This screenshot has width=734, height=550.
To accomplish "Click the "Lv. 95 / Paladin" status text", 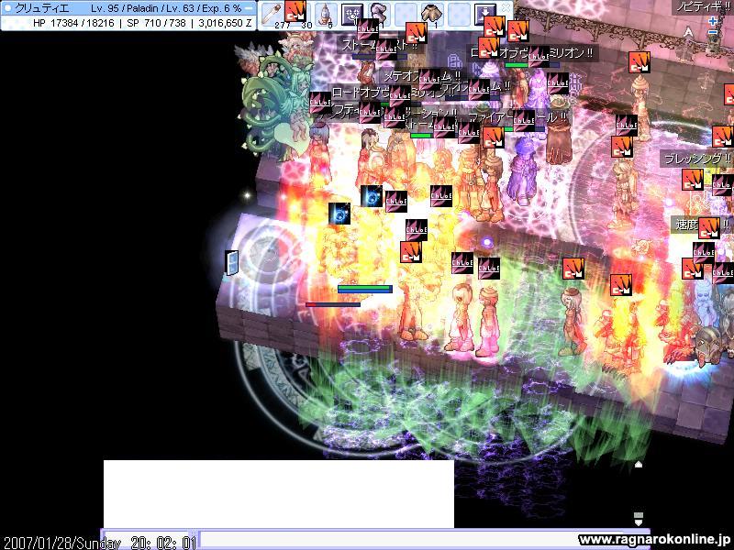I will pyautogui.click(x=124, y=8).
